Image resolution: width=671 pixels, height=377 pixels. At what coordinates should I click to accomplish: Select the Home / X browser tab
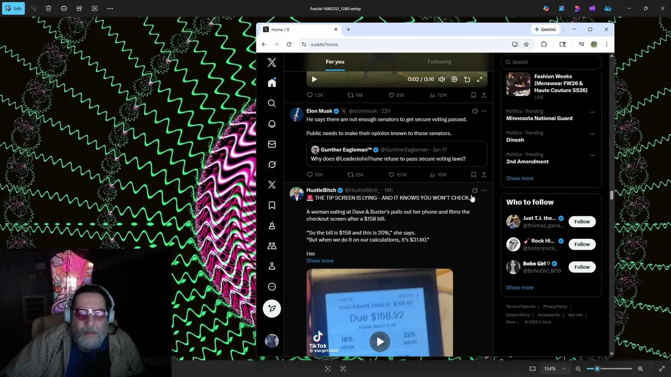(300, 29)
